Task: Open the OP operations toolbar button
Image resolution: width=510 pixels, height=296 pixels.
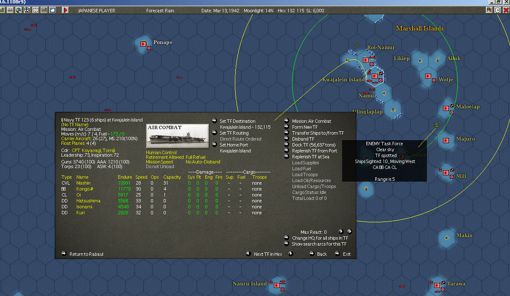Action: (36, 10)
